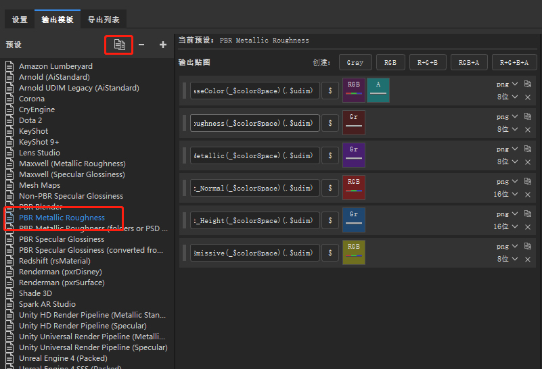Image resolution: width=542 pixels, height=369 pixels.
Task: Delete the Roughness output map with X
Action: coord(528,130)
